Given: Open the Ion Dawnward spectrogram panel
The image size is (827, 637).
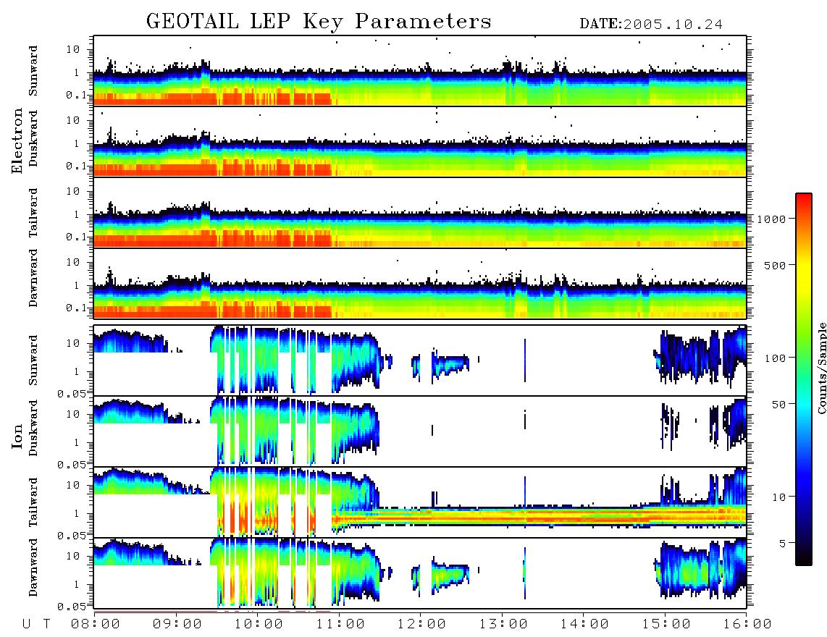Looking at the screenshot, I should point(420,573).
